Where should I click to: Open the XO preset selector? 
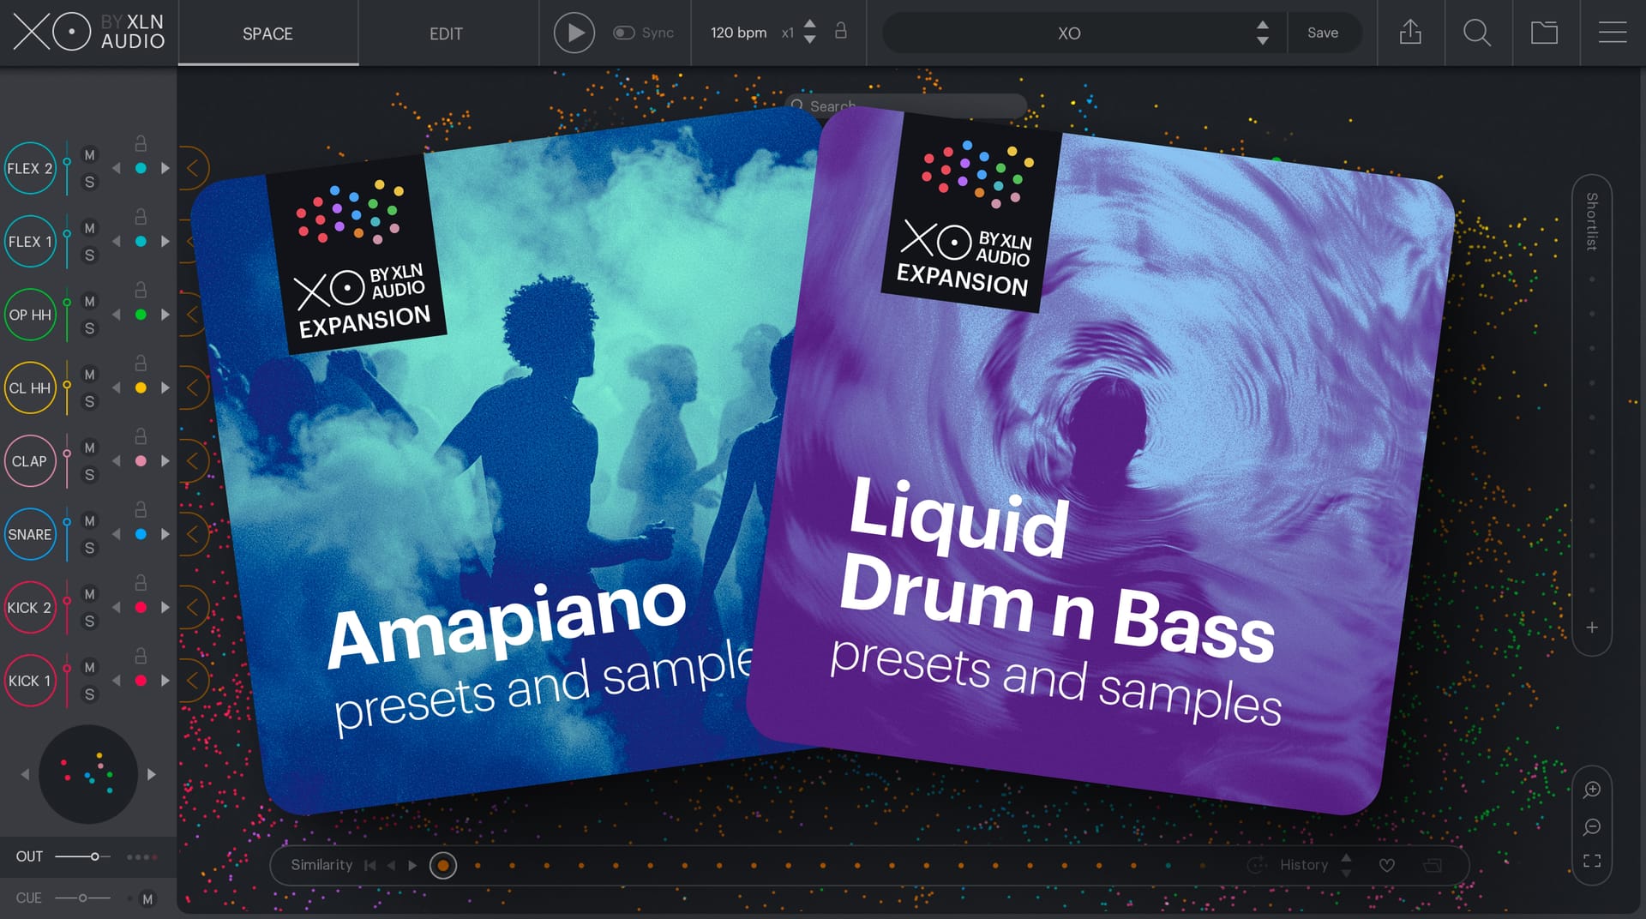[x=1084, y=33]
